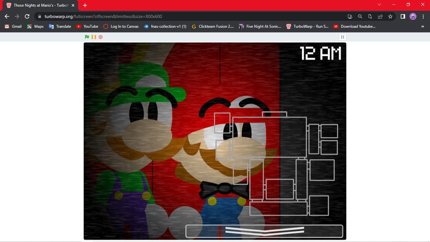Flip camera monitor with bottom arrow bar
Screen dimensions: 430x242
[x=264, y=231]
